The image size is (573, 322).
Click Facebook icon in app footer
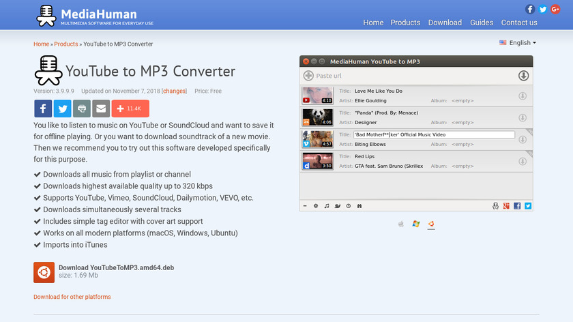(x=517, y=206)
